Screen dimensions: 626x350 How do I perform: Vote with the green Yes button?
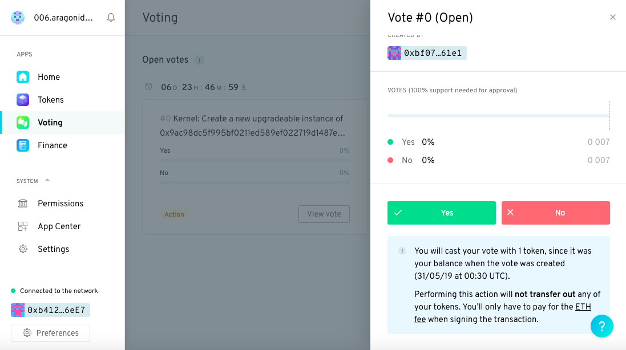(x=441, y=213)
